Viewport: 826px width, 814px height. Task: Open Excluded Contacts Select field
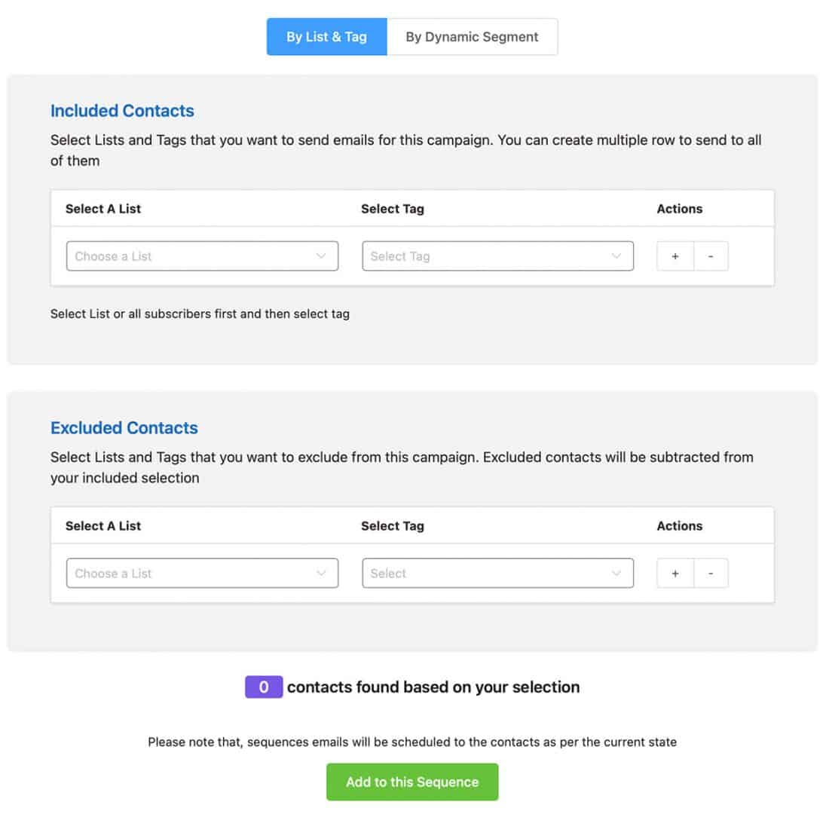pyautogui.click(x=498, y=574)
